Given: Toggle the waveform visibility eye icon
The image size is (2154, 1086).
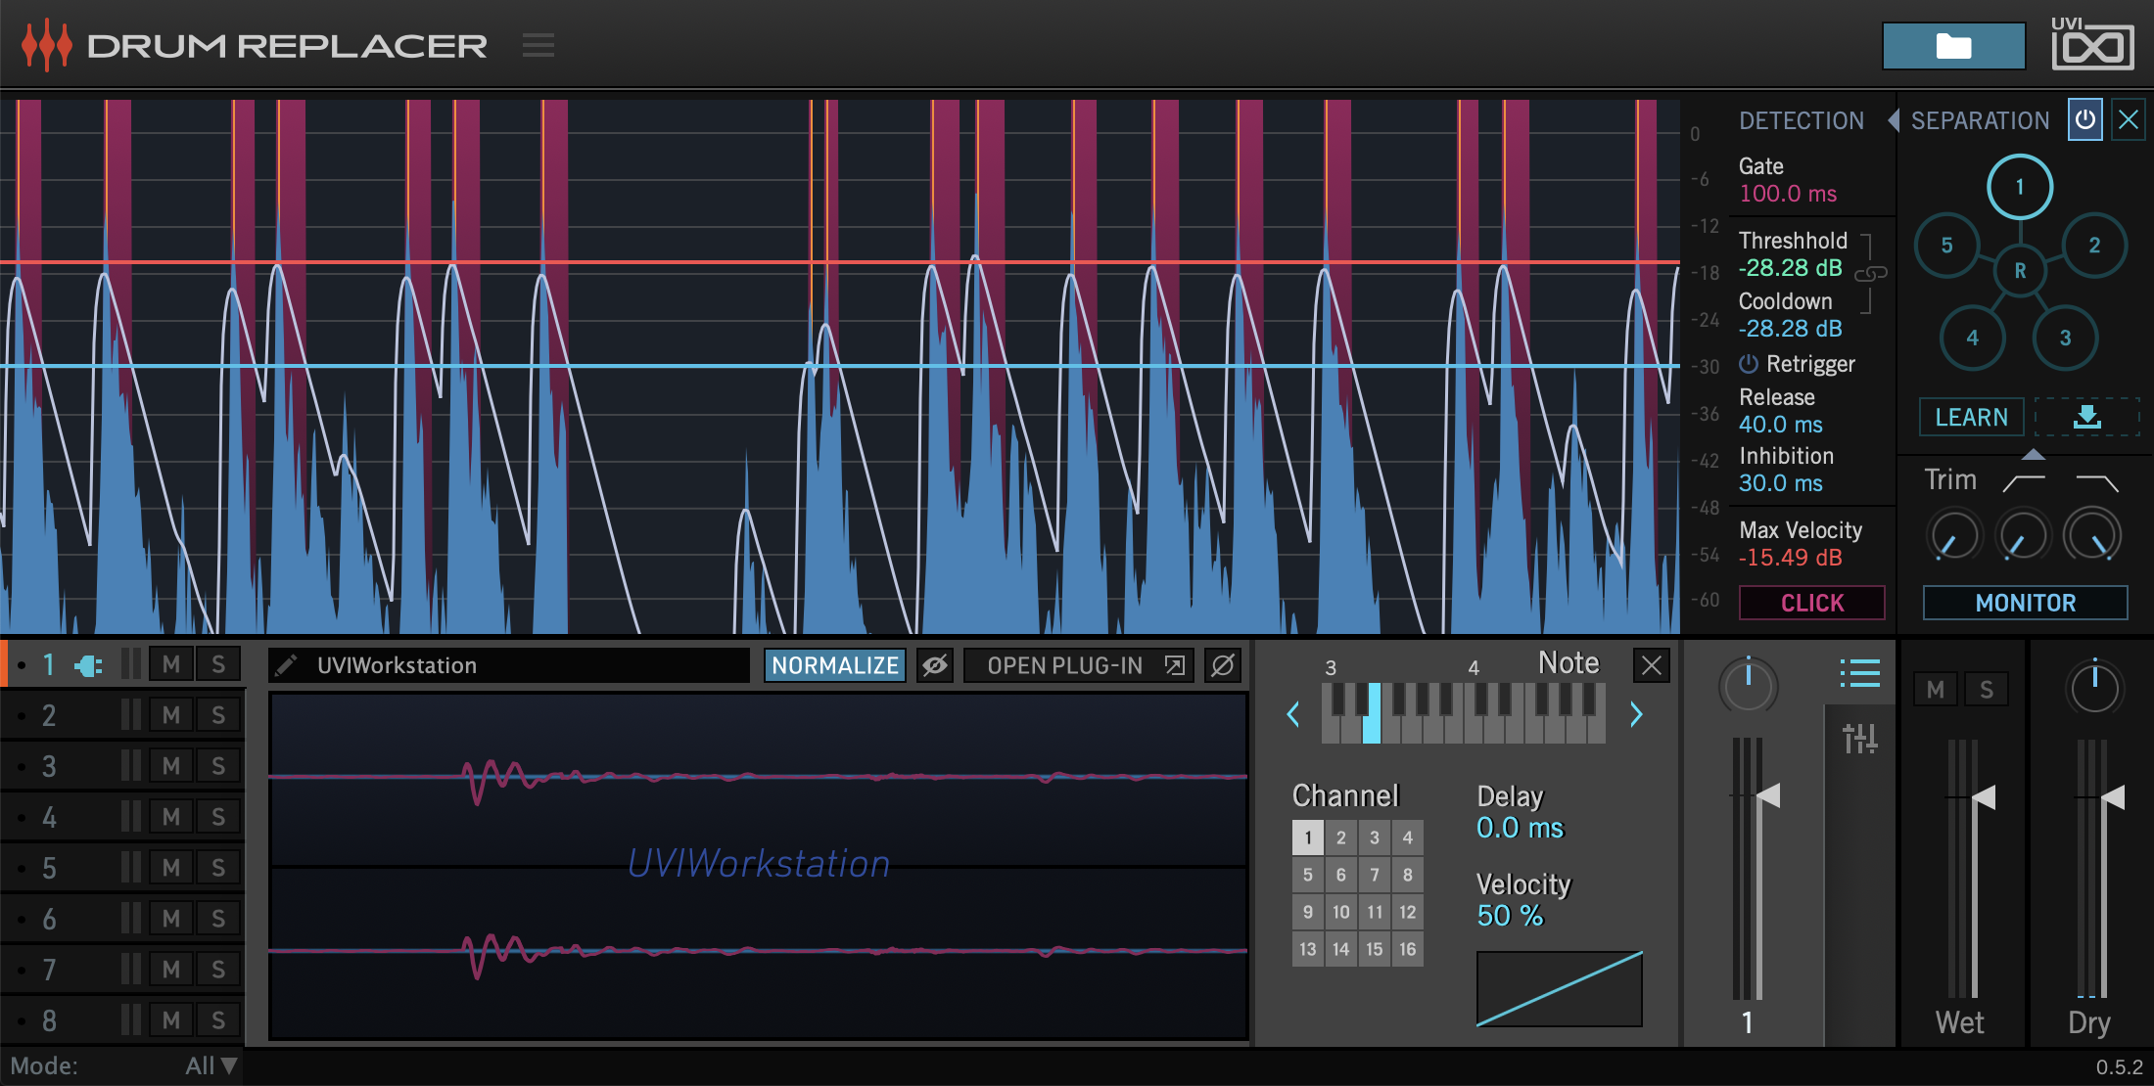Looking at the screenshot, I should click(935, 665).
